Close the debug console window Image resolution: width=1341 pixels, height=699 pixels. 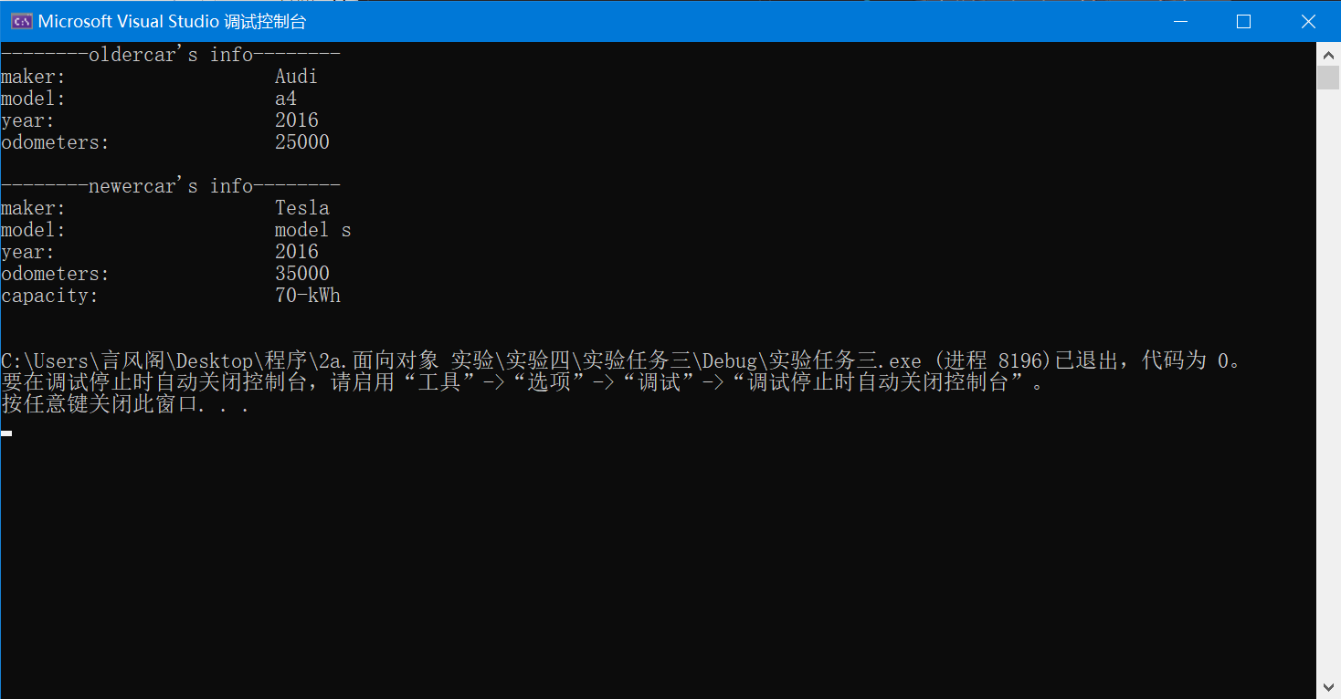1307,21
